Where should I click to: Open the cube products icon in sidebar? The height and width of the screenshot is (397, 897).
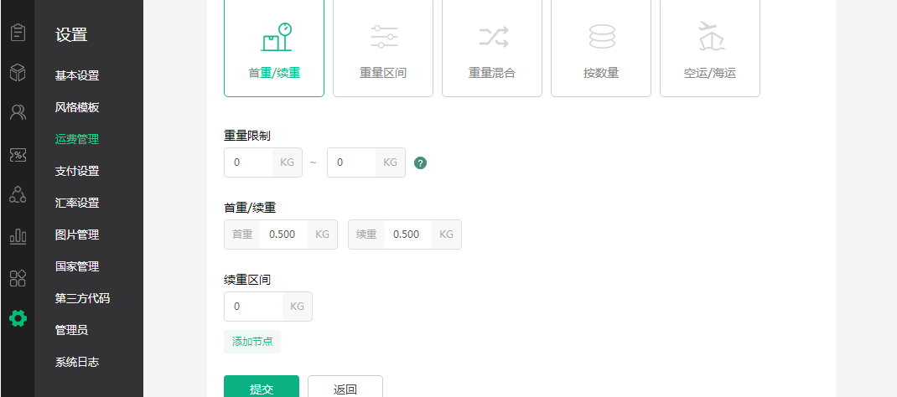[x=18, y=73]
